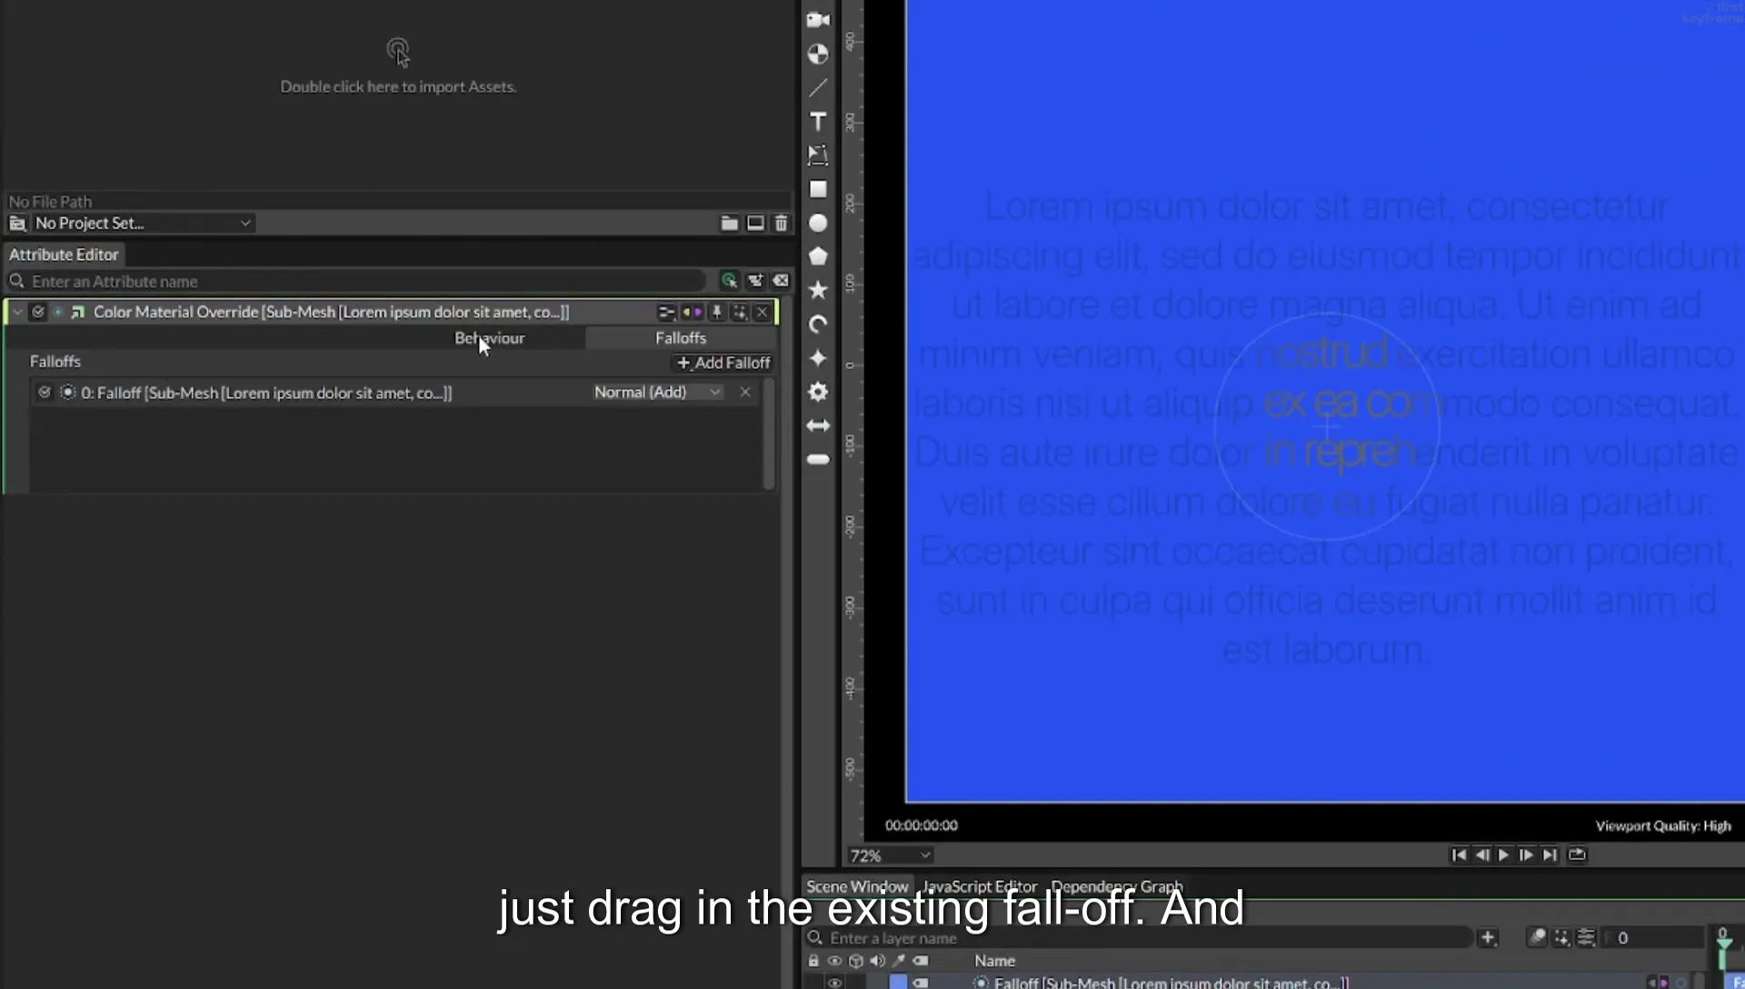Switch to the Behaviour tab
The width and height of the screenshot is (1745, 989).
click(x=489, y=338)
